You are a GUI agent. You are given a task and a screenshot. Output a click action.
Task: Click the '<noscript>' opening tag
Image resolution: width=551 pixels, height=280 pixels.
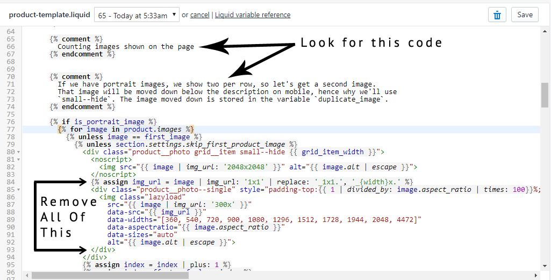[x=111, y=160]
